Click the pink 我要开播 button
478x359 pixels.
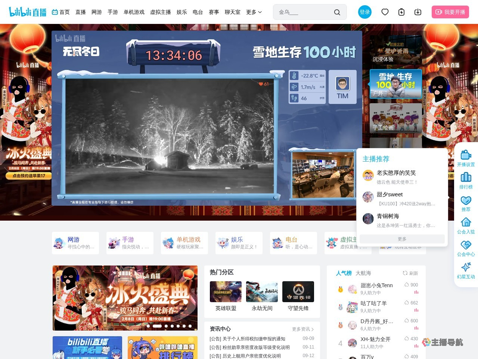point(450,12)
